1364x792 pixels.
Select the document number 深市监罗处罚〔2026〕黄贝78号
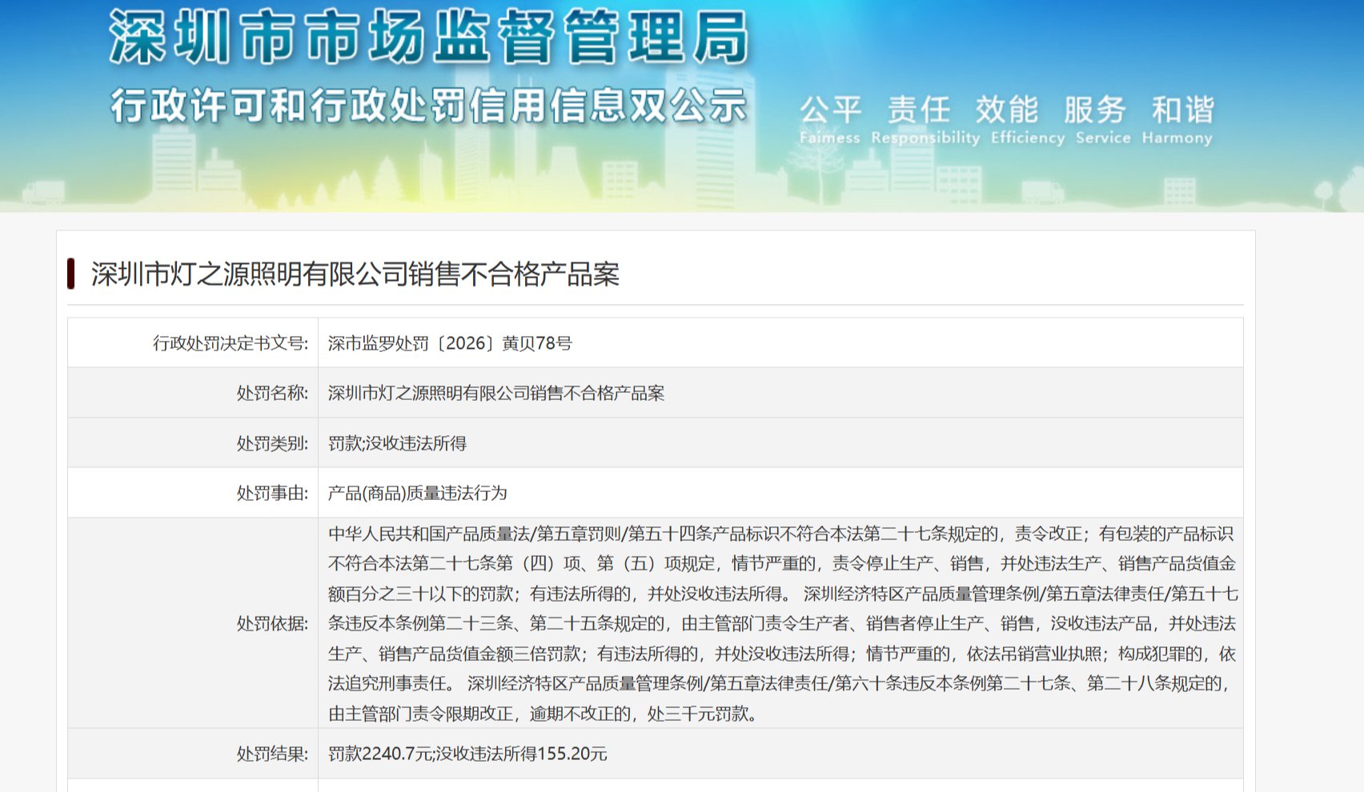click(450, 343)
